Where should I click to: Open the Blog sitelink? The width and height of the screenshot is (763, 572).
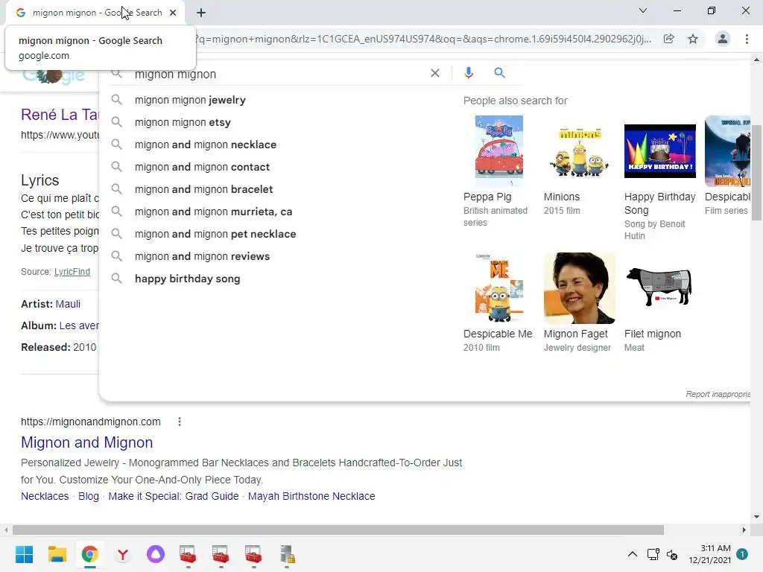tap(89, 496)
